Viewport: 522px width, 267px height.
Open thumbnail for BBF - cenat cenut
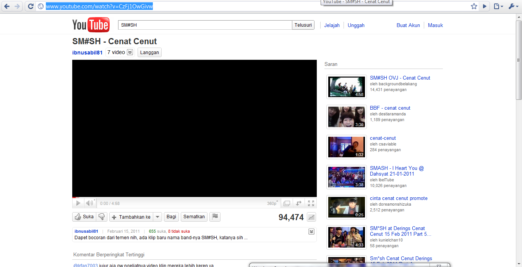[347, 117]
